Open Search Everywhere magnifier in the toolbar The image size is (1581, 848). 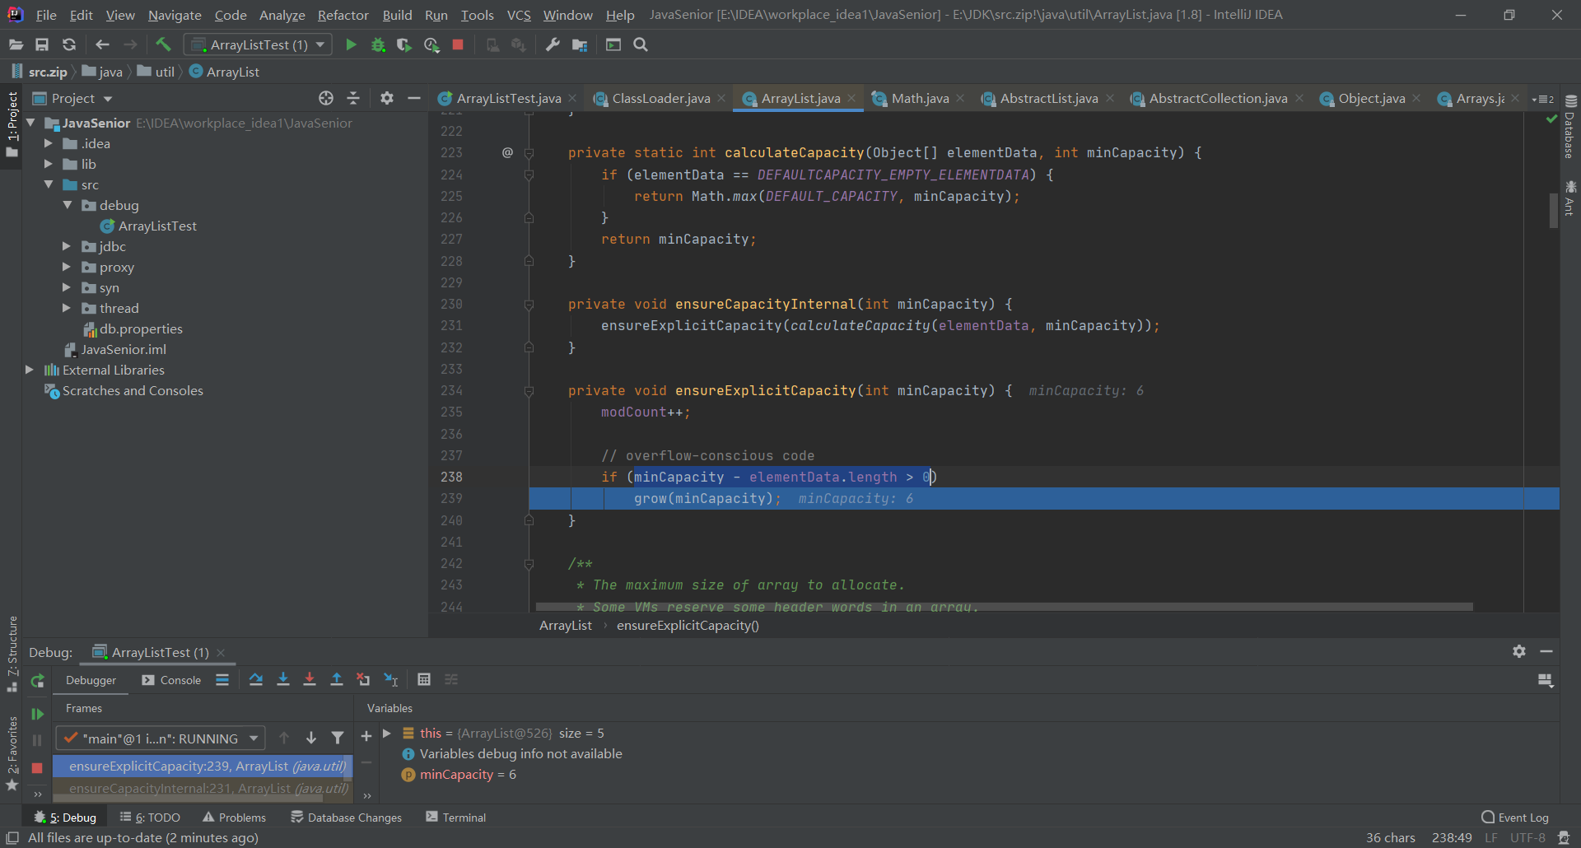coord(641,44)
